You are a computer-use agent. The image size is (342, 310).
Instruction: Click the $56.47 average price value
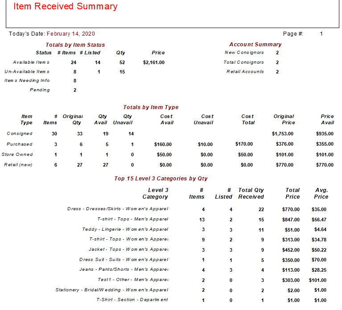tap(319, 220)
